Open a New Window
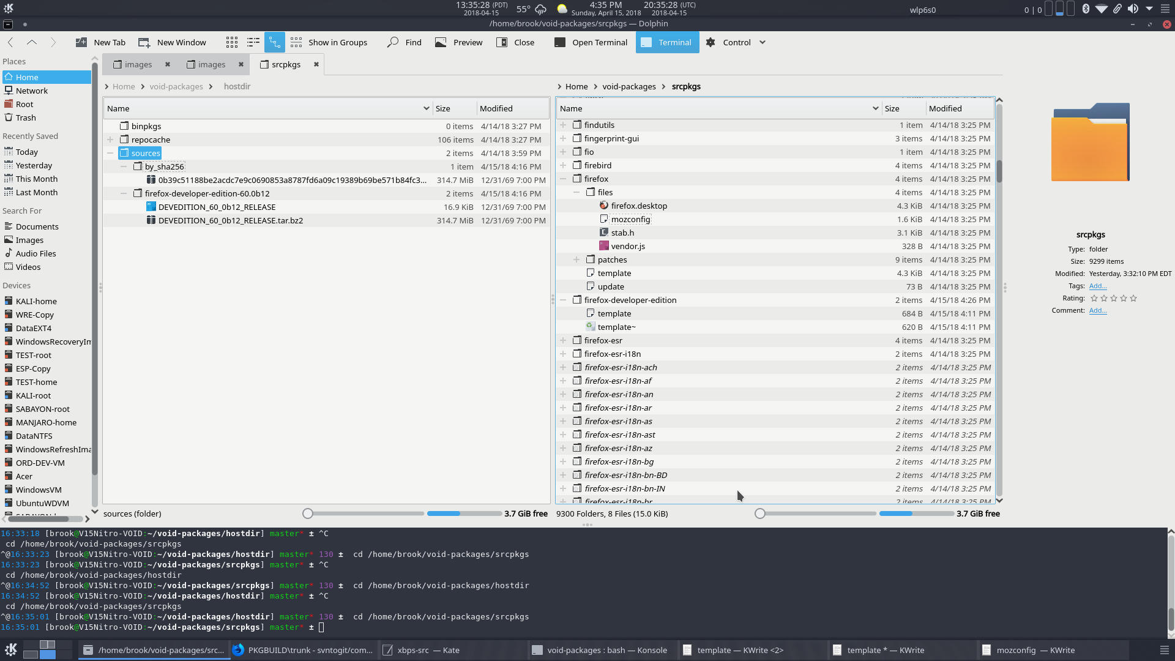Image resolution: width=1175 pixels, height=661 pixels. (x=173, y=42)
